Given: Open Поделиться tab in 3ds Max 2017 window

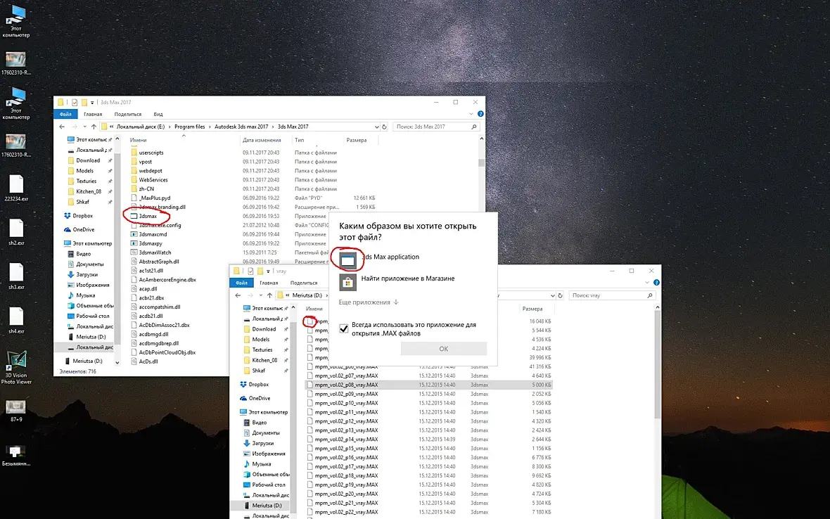Looking at the screenshot, I should [x=127, y=114].
